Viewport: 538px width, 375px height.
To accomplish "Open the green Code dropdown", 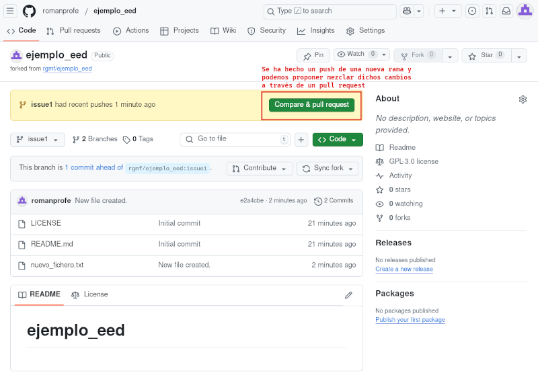I will pos(338,140).
